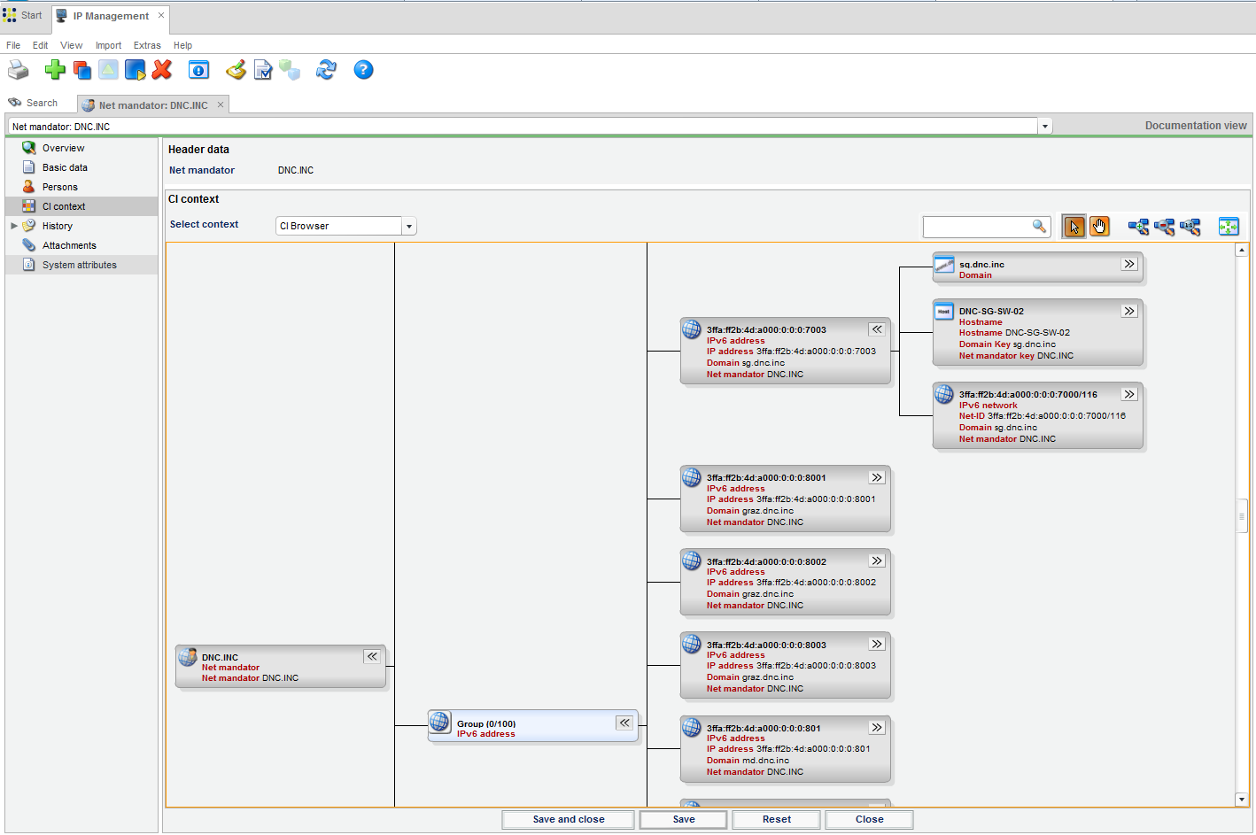The height and width of the screenshot is (835, 1256).
Task: Zoom out of the CI graph
Action: (1164, 227)
